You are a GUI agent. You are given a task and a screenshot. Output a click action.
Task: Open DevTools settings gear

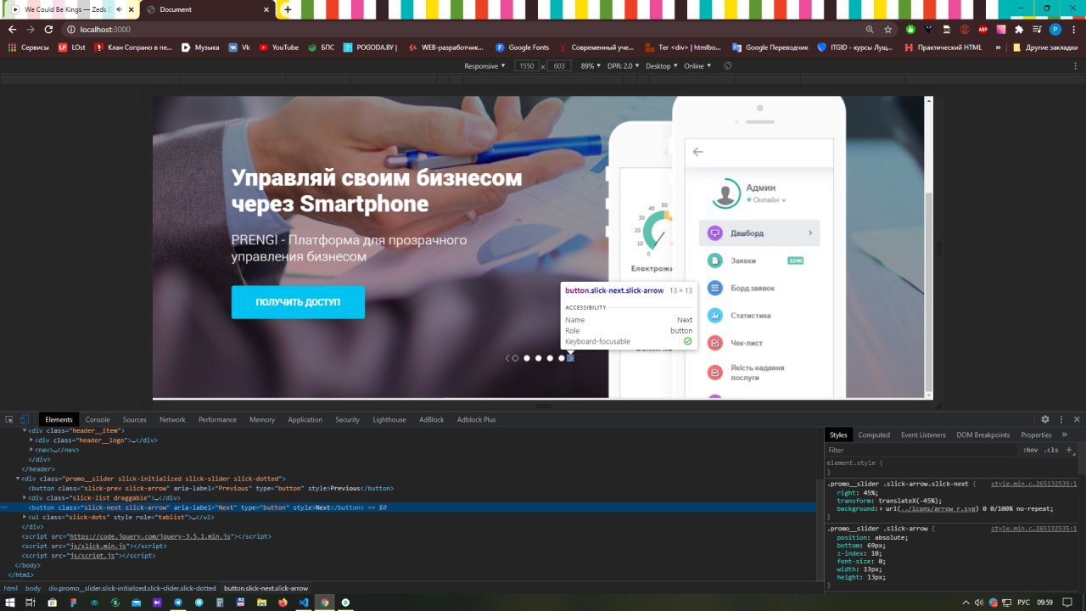point(1045,419)
